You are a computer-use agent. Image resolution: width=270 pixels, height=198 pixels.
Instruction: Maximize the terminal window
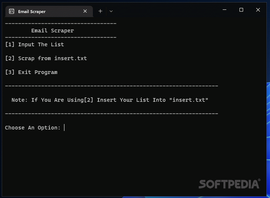coord(241,10)
